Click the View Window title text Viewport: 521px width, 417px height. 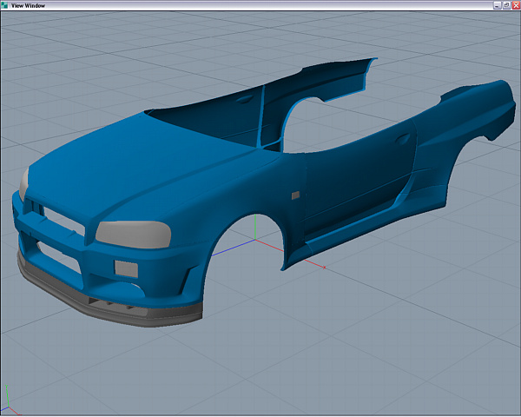click(x=30, y=5)
